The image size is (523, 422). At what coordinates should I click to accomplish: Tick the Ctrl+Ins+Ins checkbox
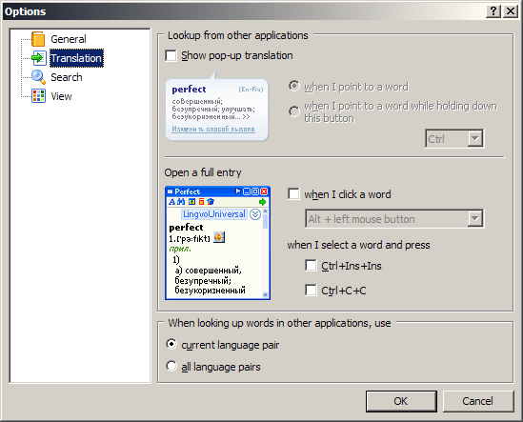(311, 266)
